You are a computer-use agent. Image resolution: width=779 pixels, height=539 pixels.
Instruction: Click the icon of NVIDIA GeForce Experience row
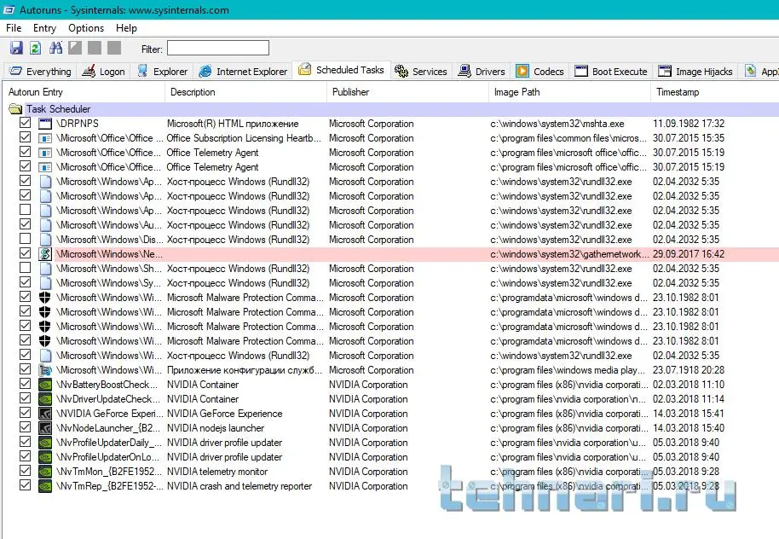point(45,413)
